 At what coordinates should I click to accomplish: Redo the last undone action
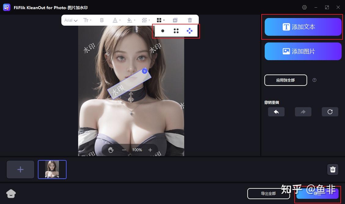303,112
